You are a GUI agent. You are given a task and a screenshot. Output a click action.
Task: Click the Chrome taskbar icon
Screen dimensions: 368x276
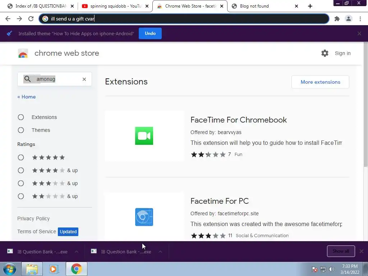(77, 269)
